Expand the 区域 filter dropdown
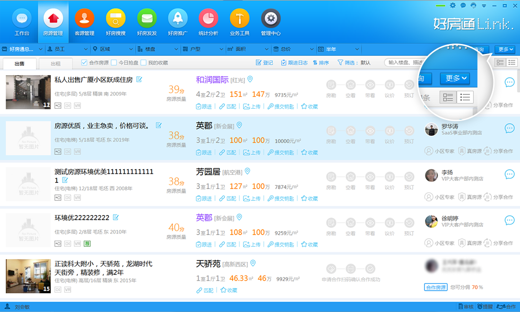The image size is (520, 312). point(112,49)
